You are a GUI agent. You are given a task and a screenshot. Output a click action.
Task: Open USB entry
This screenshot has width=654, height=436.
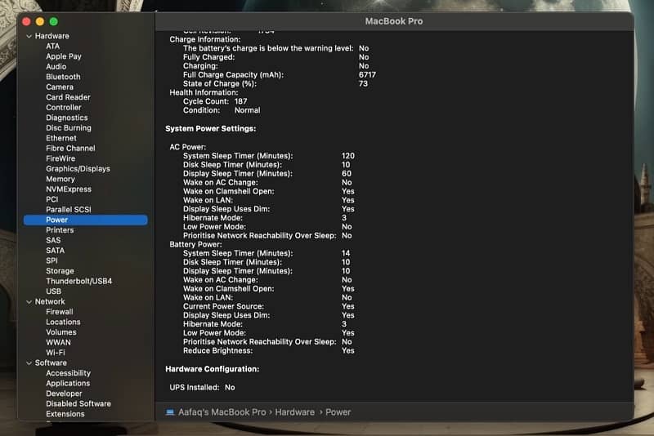coord(53,291)
